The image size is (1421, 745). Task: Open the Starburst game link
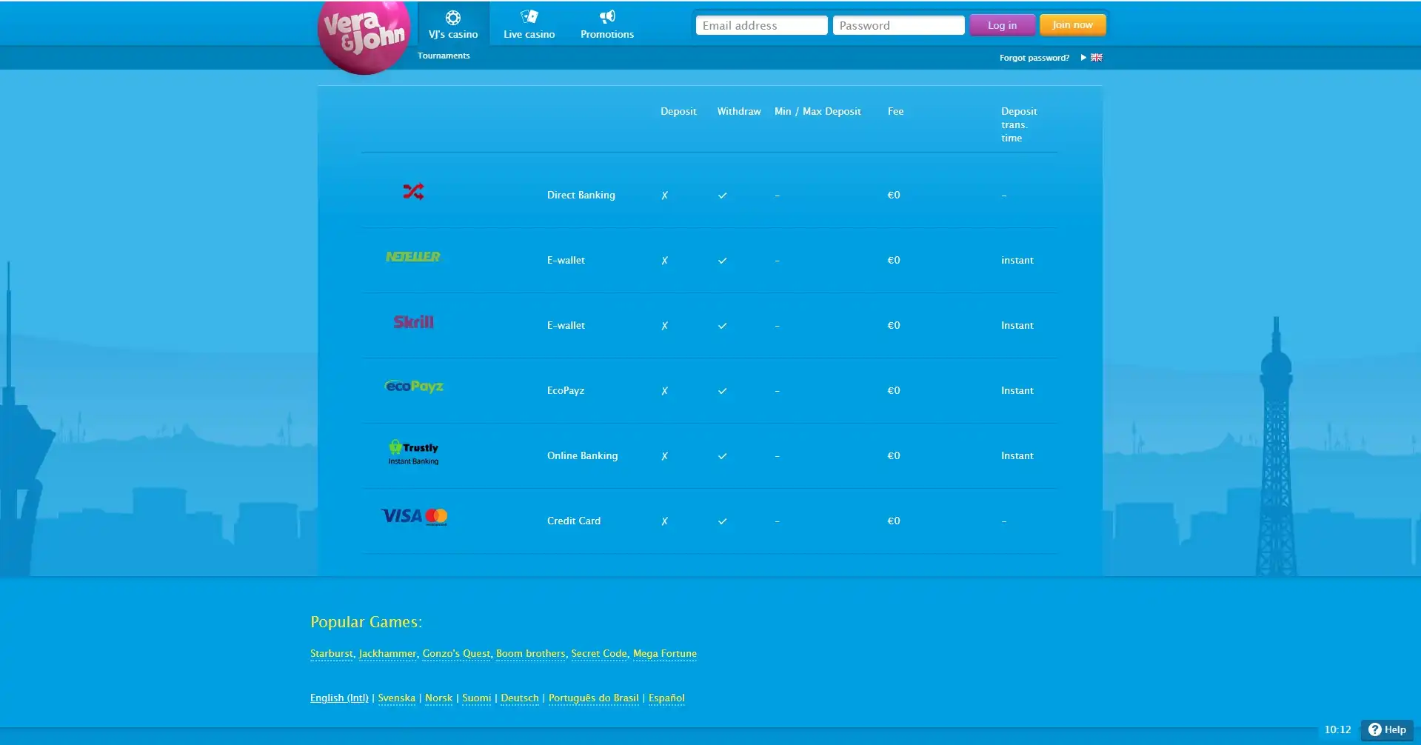[332, 653]
